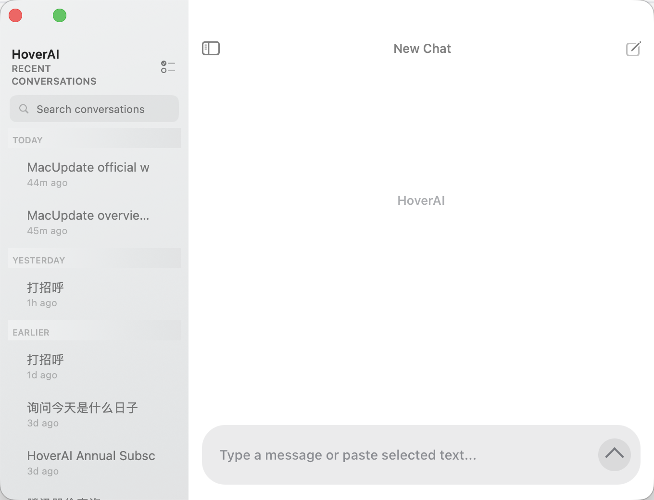The height and width of the screenshot is (500, 654).
Task: Click the message input box
Action: [421, 455]
